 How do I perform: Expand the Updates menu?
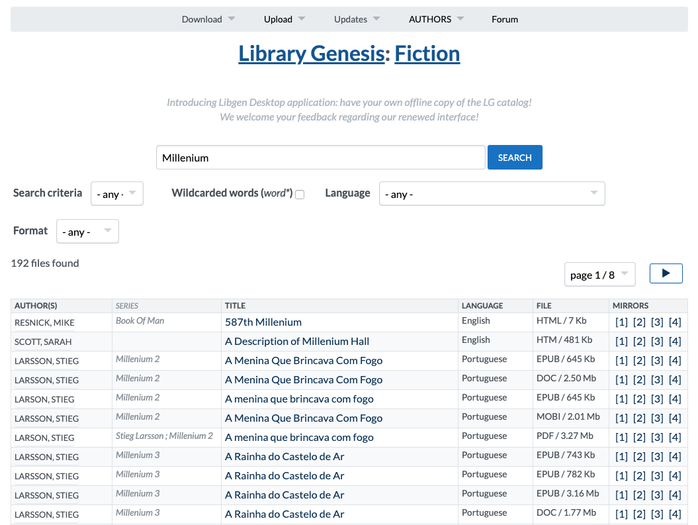coord(351,19)
